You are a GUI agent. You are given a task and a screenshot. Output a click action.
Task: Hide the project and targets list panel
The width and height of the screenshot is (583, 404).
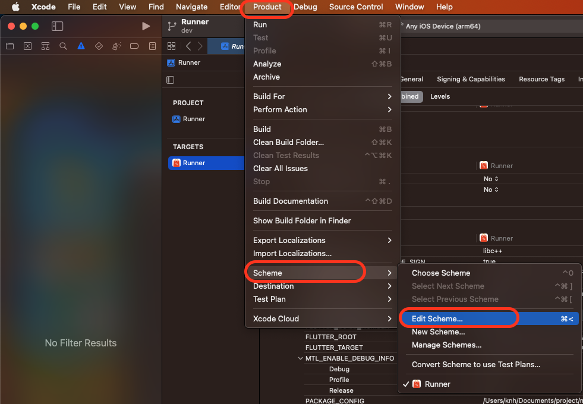[171, 80]
